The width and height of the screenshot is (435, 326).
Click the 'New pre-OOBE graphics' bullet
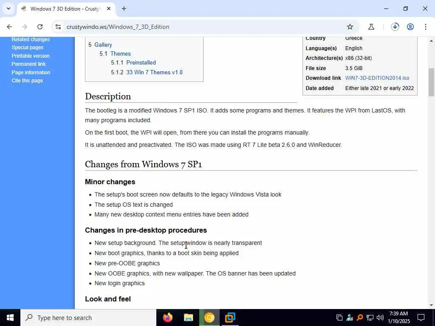[x=127, y=263]
